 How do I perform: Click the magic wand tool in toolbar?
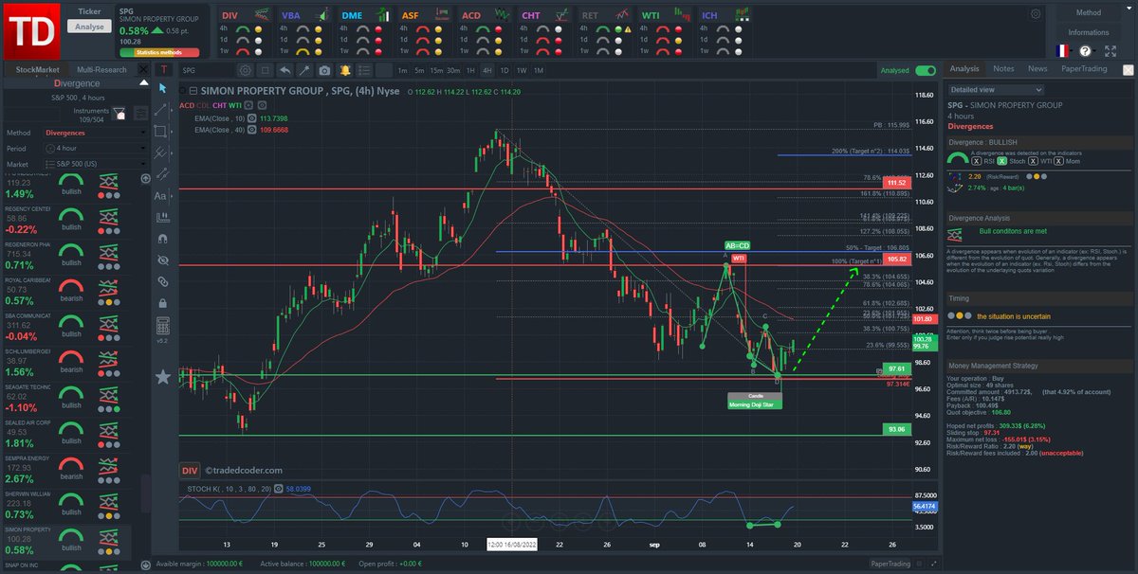[304, 70]
